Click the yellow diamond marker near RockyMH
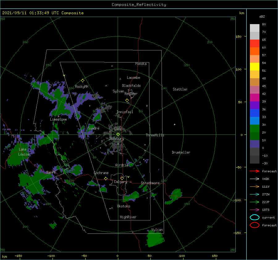Viewport: 278px width, 260px height. (x=82, y=81)
